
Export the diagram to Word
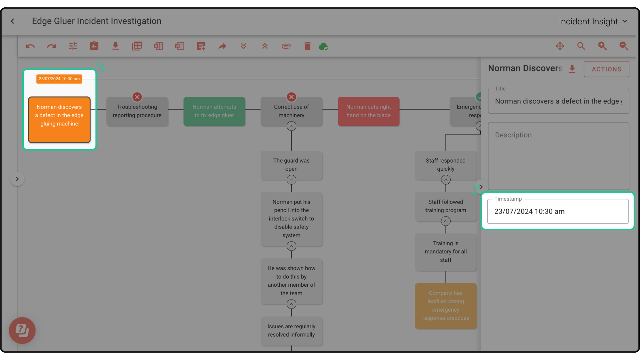(180, 46)
